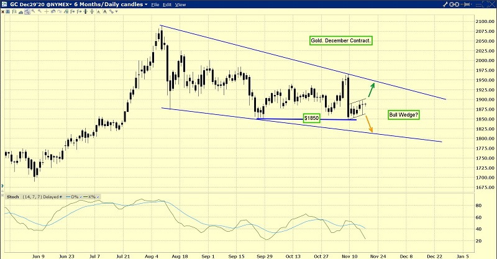Click the small text 'A' annotation icon
The height and width of the screenshot is (259, 497).
point(98,12)
